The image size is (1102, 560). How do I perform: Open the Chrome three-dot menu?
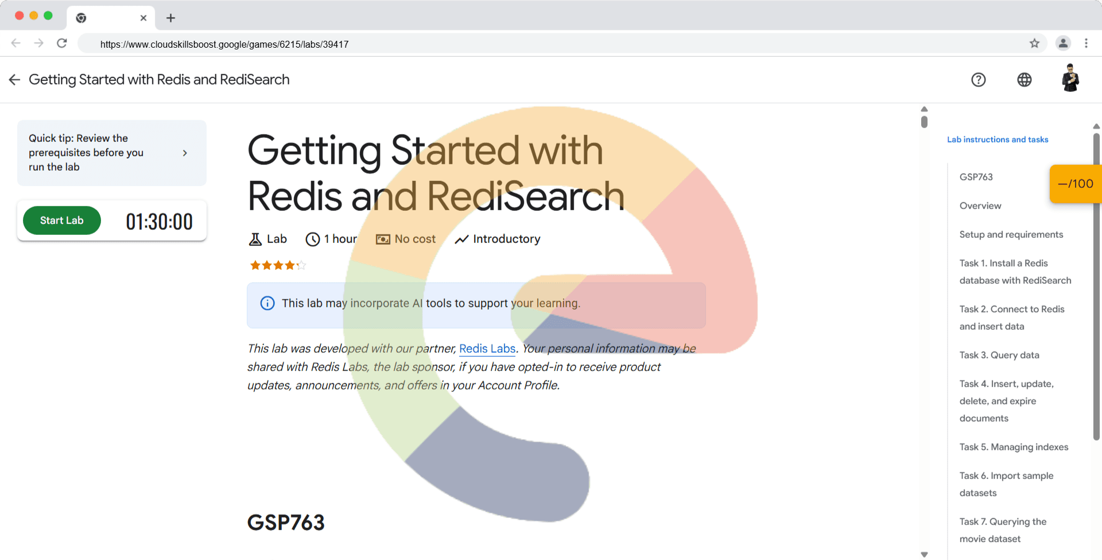[1086, 44]
